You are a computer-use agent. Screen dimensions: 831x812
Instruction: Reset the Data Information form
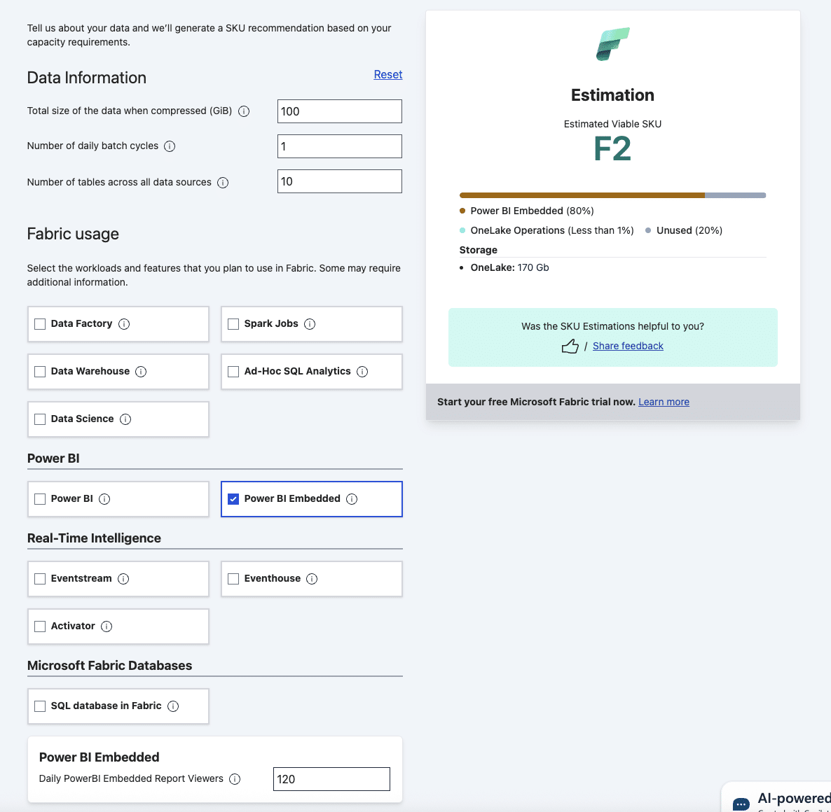388,75
